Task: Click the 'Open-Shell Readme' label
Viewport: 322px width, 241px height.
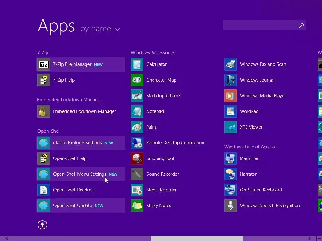Action: click(73, 190)
